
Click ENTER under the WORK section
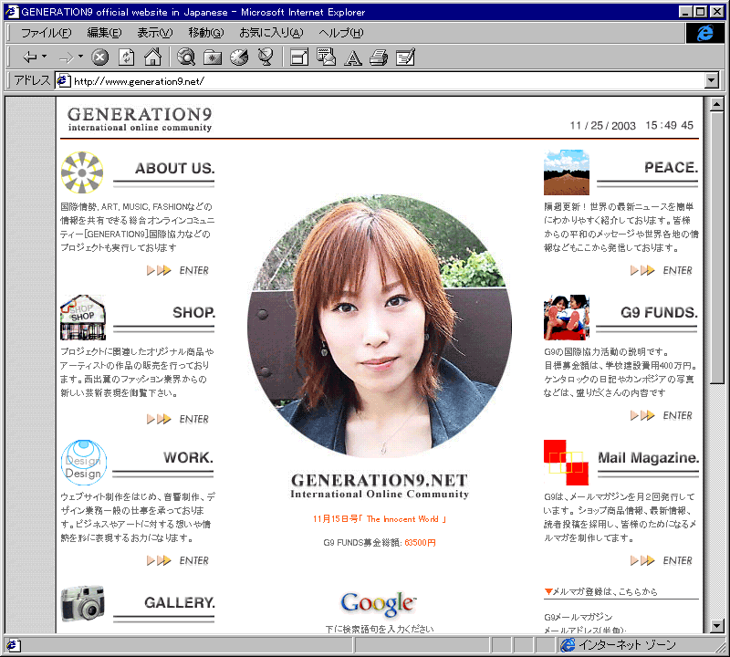point(178,560)
